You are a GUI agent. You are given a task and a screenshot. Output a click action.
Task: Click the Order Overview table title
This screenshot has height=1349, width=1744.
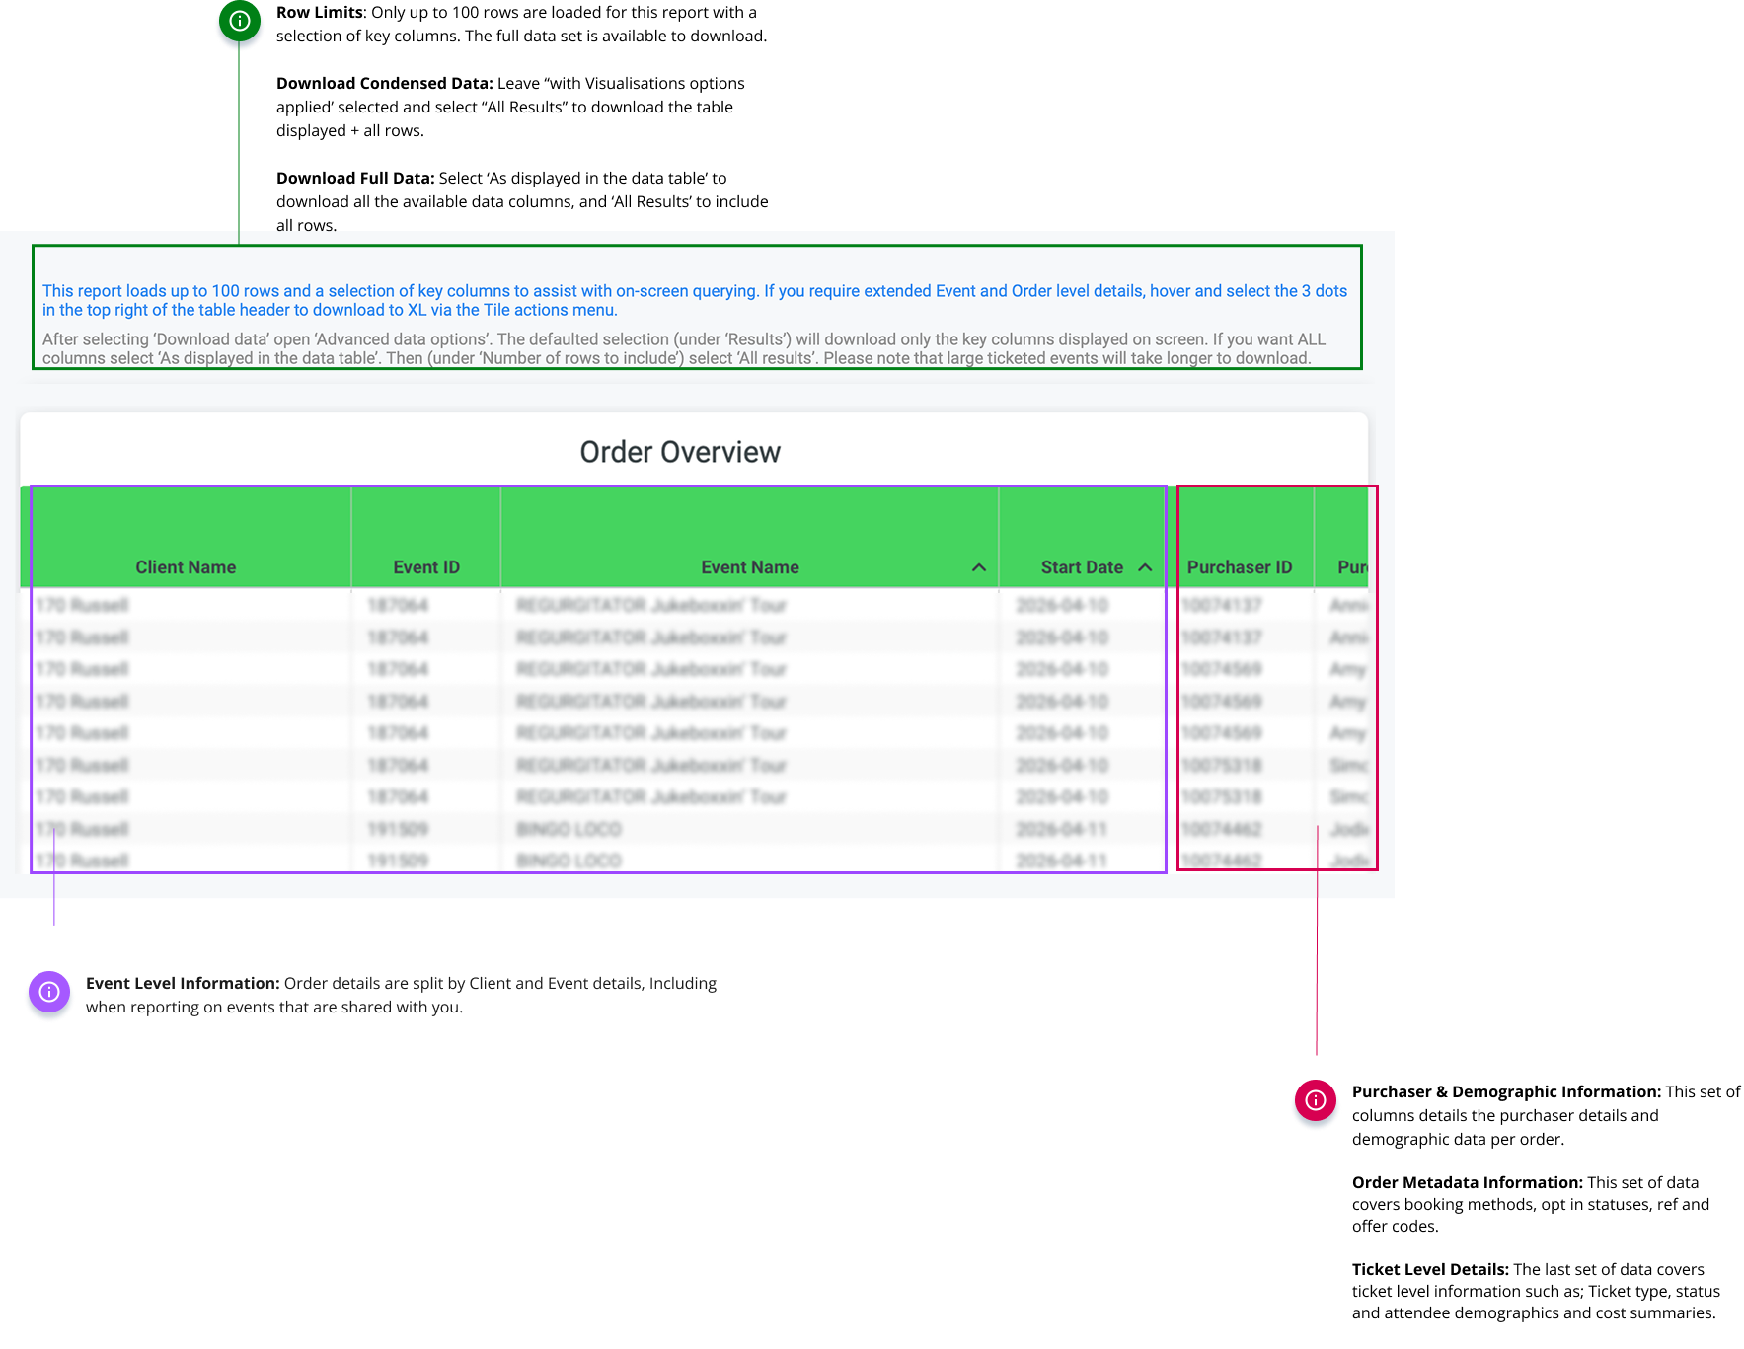pos(680,452)
